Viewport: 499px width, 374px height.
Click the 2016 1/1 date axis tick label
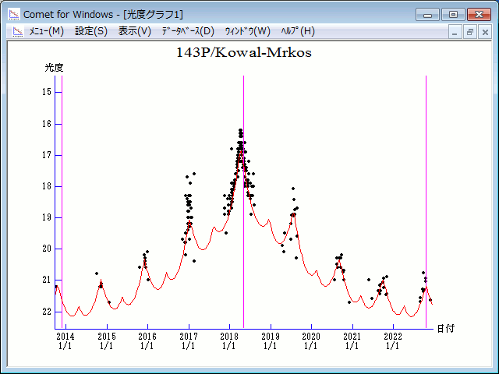tap(147, 340)
